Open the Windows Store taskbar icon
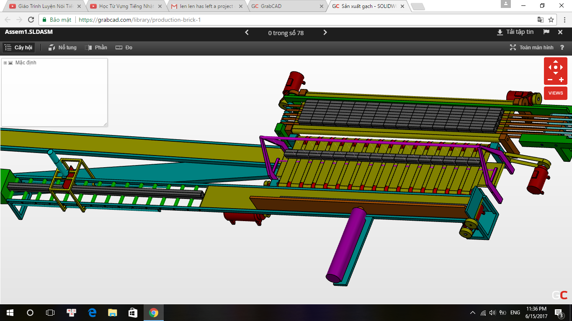Viewport: 572px width, 321px height. tap(133, 313)
